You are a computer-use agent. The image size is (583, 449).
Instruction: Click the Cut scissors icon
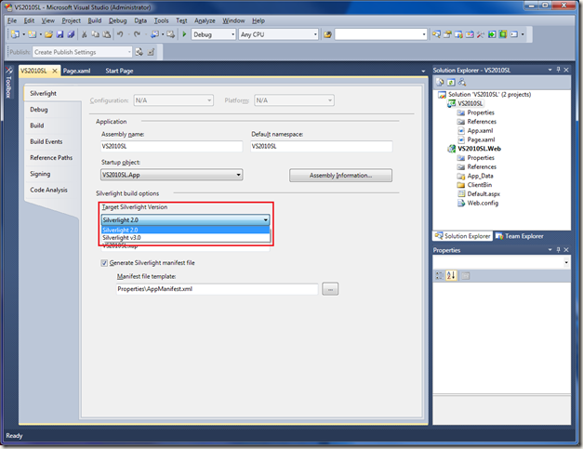click(x=85, y=34)
